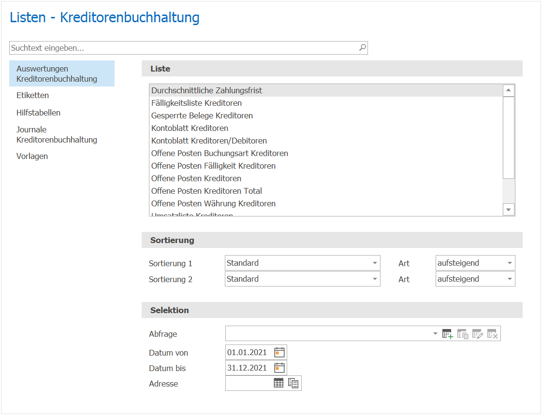The height and width of the screenshot is (416, 542).
Task: Pick Kontoblatt Kreditoren/Debitoren
Action: [x=326, y=141]
